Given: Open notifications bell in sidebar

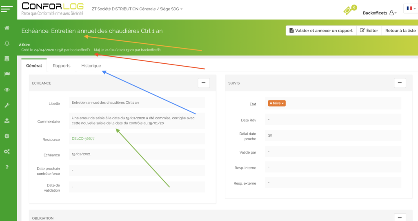Looking at the screenshot, I should click(x=7, y=43).
